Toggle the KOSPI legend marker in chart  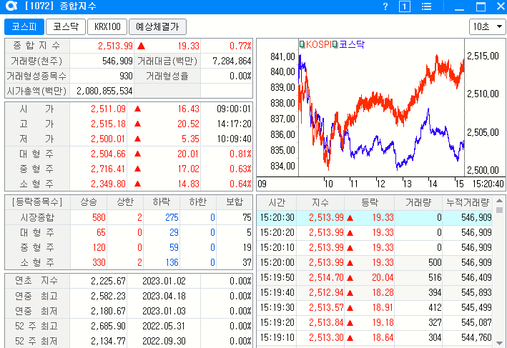tap(302, 44)
